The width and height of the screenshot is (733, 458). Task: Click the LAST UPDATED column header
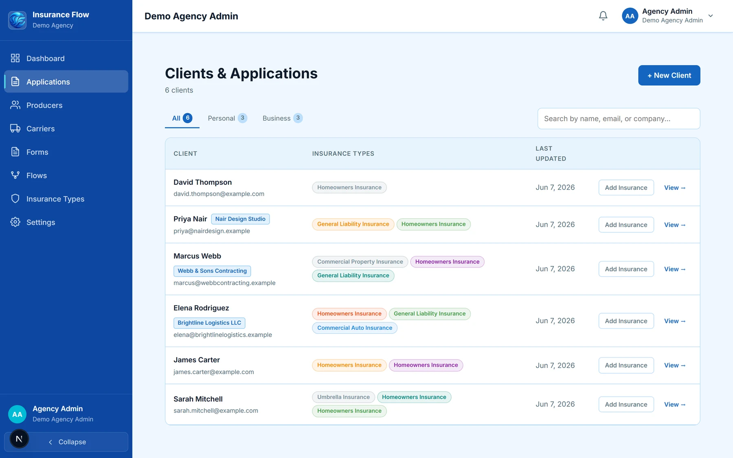(x=551, y=153)
